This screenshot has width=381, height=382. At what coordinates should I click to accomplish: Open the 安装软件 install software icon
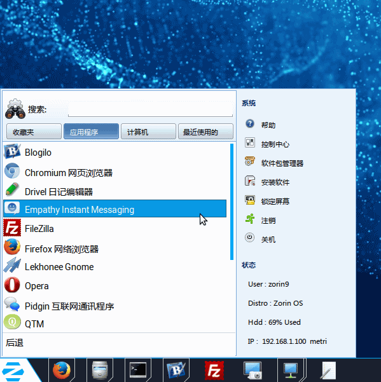click(250, 181)
